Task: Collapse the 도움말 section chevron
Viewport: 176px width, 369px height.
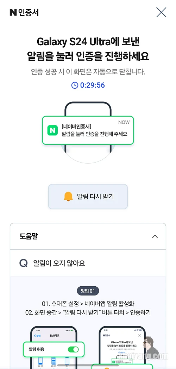Action: coord(155,236)
